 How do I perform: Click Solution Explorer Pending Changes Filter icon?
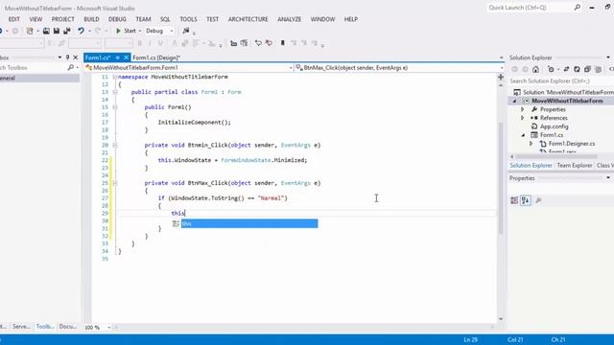(x=551, y=69)
